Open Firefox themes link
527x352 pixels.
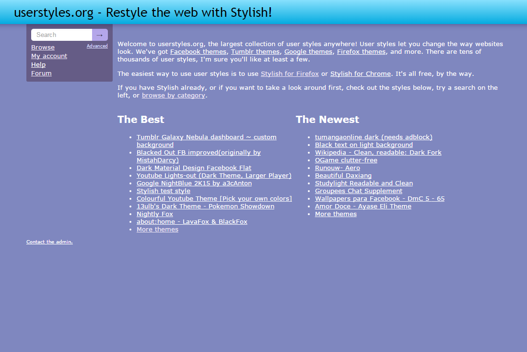[x=361, y=51]
